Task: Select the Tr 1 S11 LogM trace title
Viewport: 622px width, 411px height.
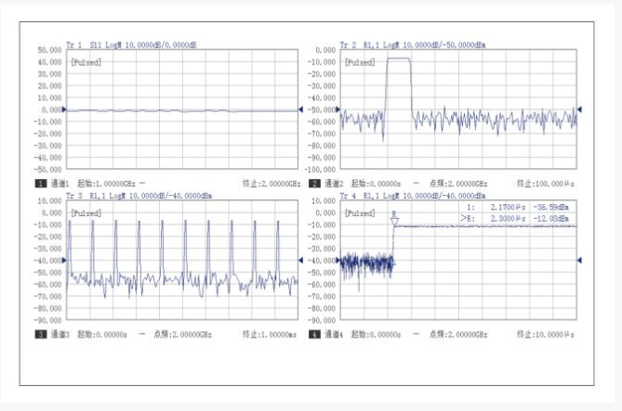Action: coord(131,45)
